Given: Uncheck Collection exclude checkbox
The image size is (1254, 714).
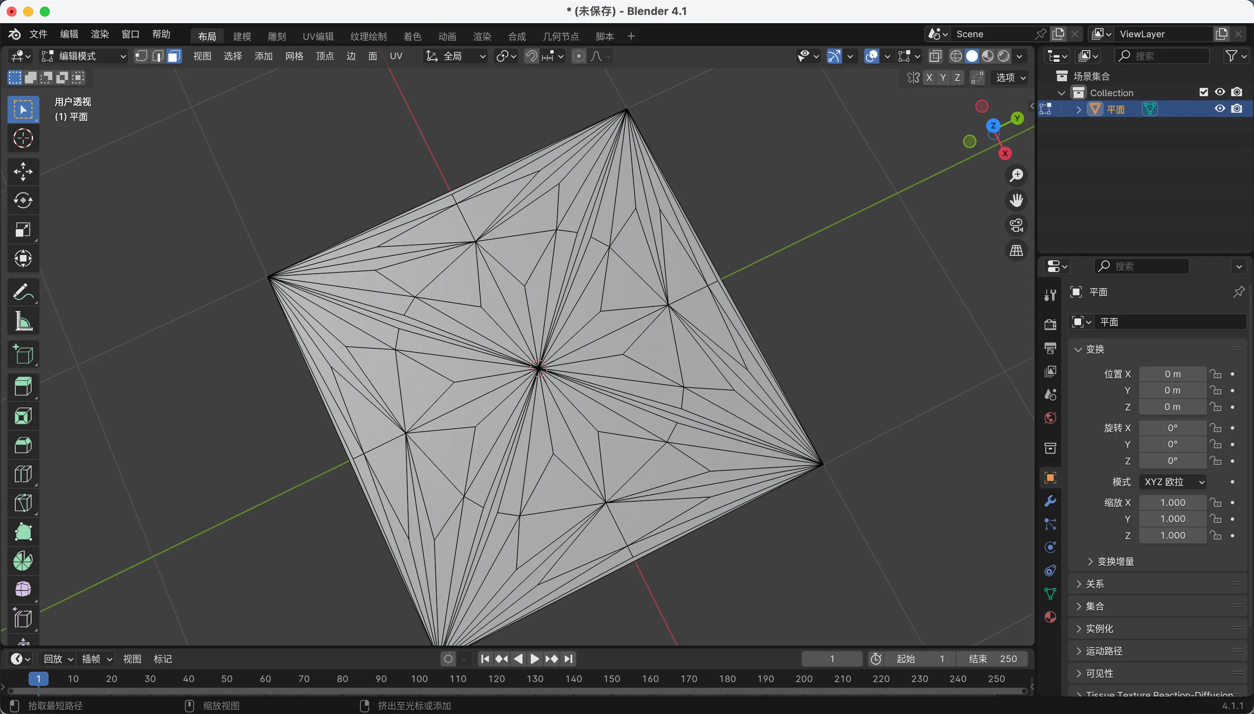Looking at the screenshot, I should (1203, 92).
